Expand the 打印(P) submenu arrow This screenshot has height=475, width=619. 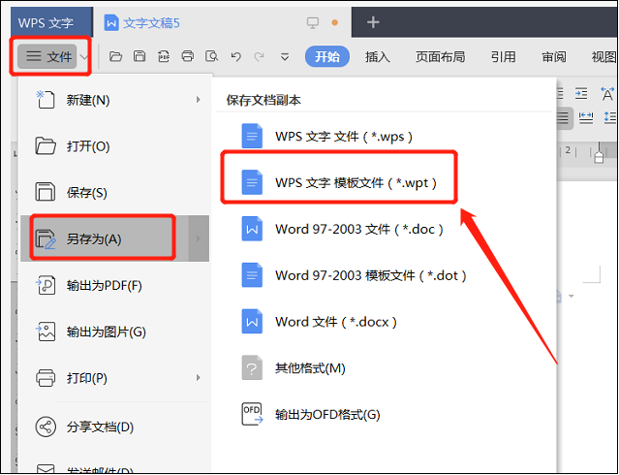click(199, 378)
